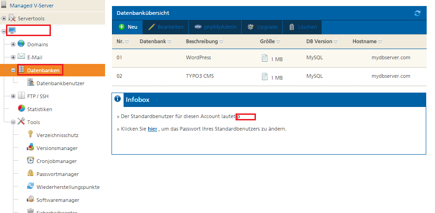435x213 pixels.
Task: Click the Wiederherstellungspunkte restore icon
Action: [x=31, y=186]
